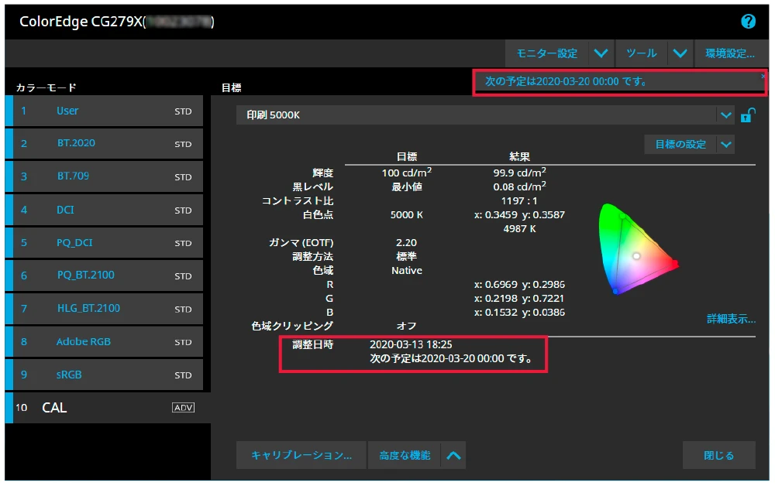Select color mode 1 User
The image size is (775, 486).
click(105, 111)
